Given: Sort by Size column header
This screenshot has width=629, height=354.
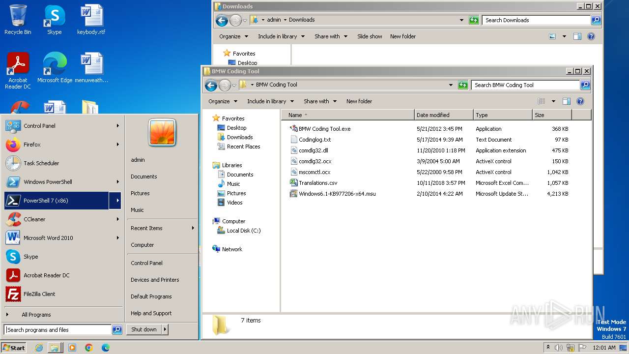Looking at the screenshot, I should click(x=552, y=115).
